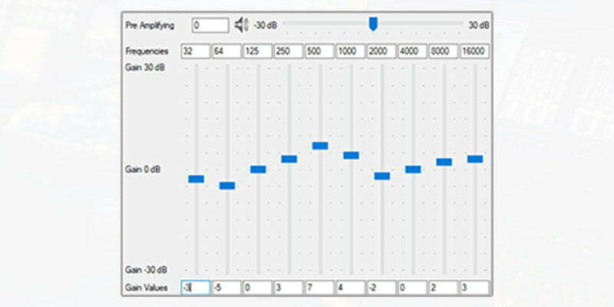Click the 250 Hz gain value field
Screen dimensions: 614x307
click(x=289, y=288)
